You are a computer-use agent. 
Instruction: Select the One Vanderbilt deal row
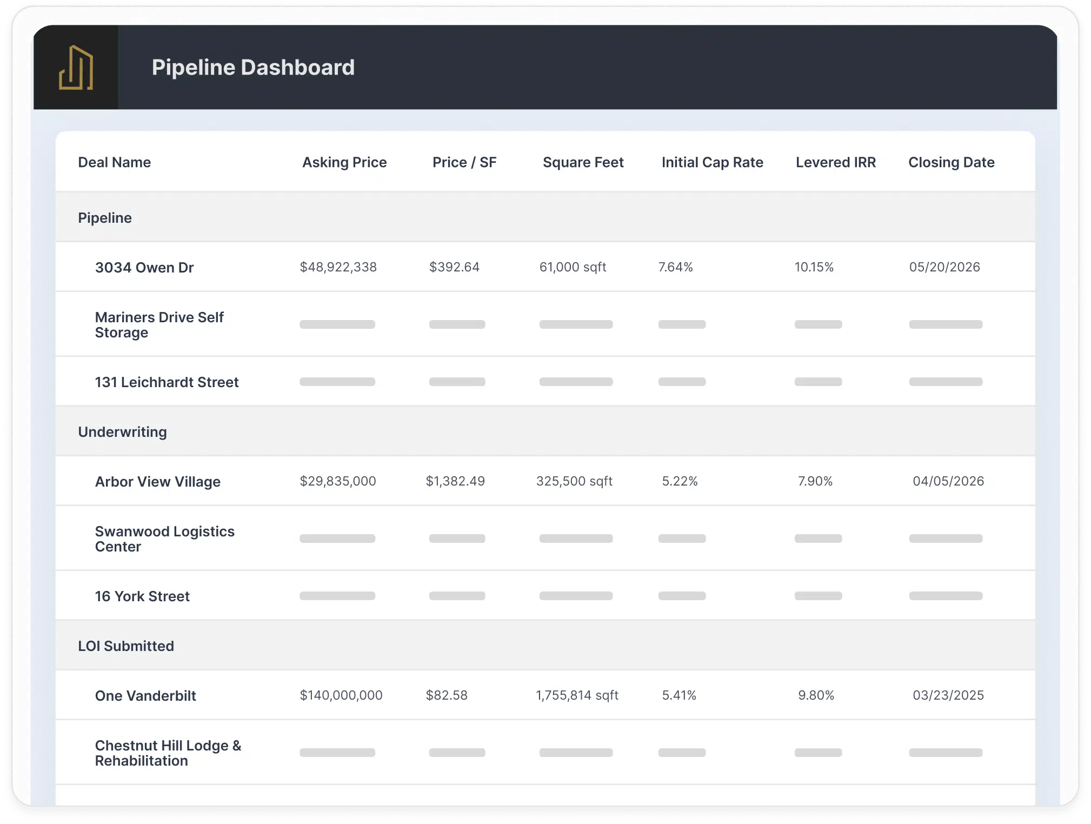145,695
